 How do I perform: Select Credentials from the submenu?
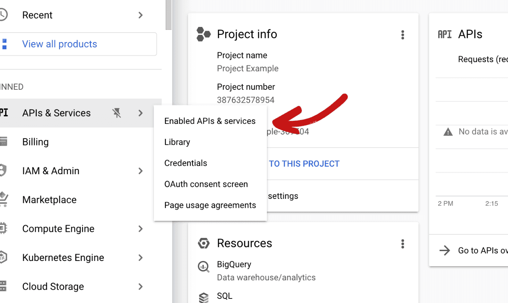(x=210, y=163)
